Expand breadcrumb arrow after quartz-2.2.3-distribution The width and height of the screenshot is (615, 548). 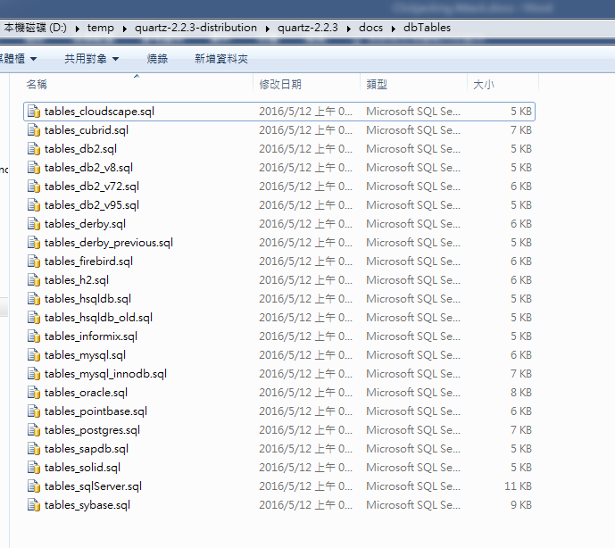pos(268,29)
